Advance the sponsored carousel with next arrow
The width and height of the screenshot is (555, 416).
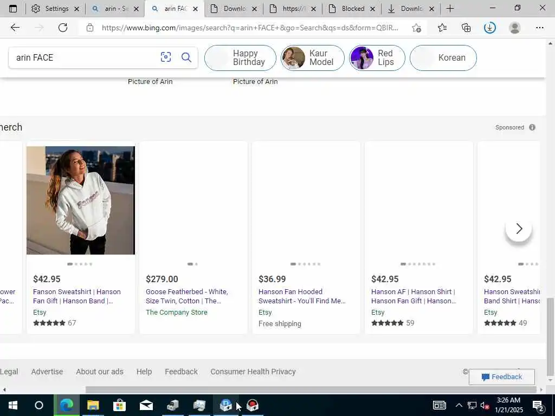point(519,229)
